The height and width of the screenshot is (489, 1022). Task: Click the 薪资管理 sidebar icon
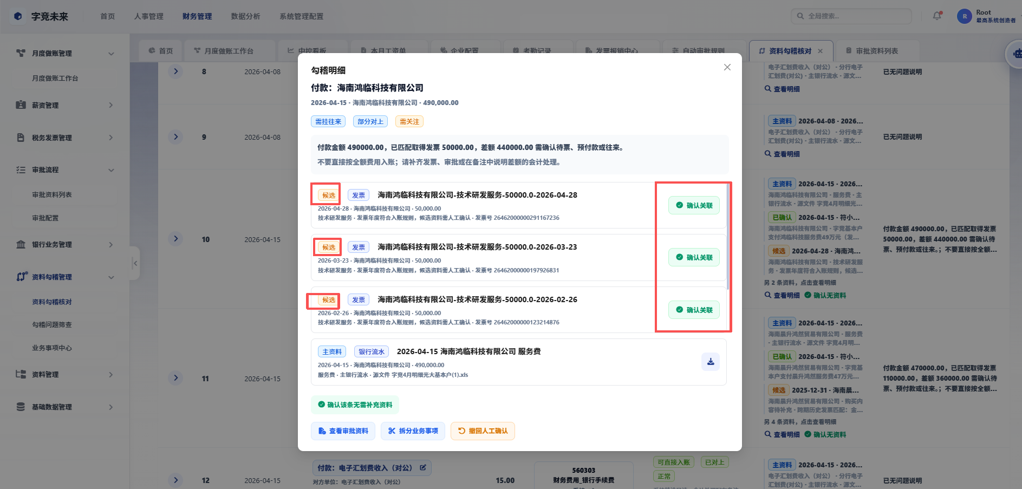[21, 105]
